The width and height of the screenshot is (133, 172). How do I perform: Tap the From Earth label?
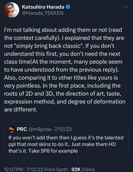point(56,169)
